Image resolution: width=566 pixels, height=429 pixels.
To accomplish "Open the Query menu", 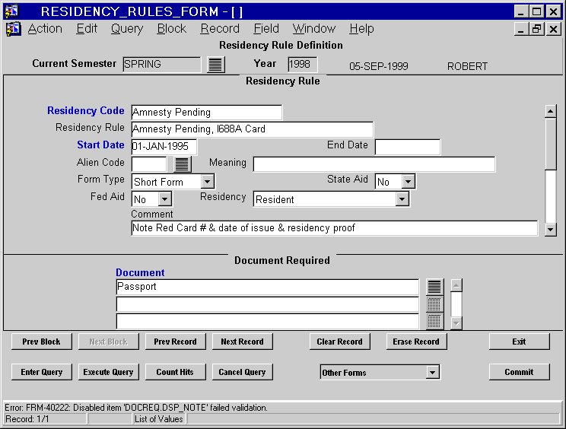I will [127, 28].
